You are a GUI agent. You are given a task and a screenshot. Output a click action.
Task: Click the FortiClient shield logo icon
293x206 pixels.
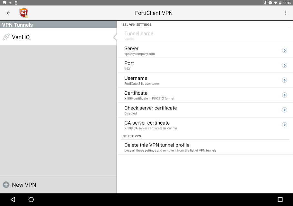pyautogui.click(x=24, y=13)
